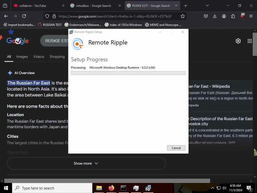The width and height of the screenshot is (257, 193).
Task: Click the Firefox back arrow
Action: (x=6, y=16)
